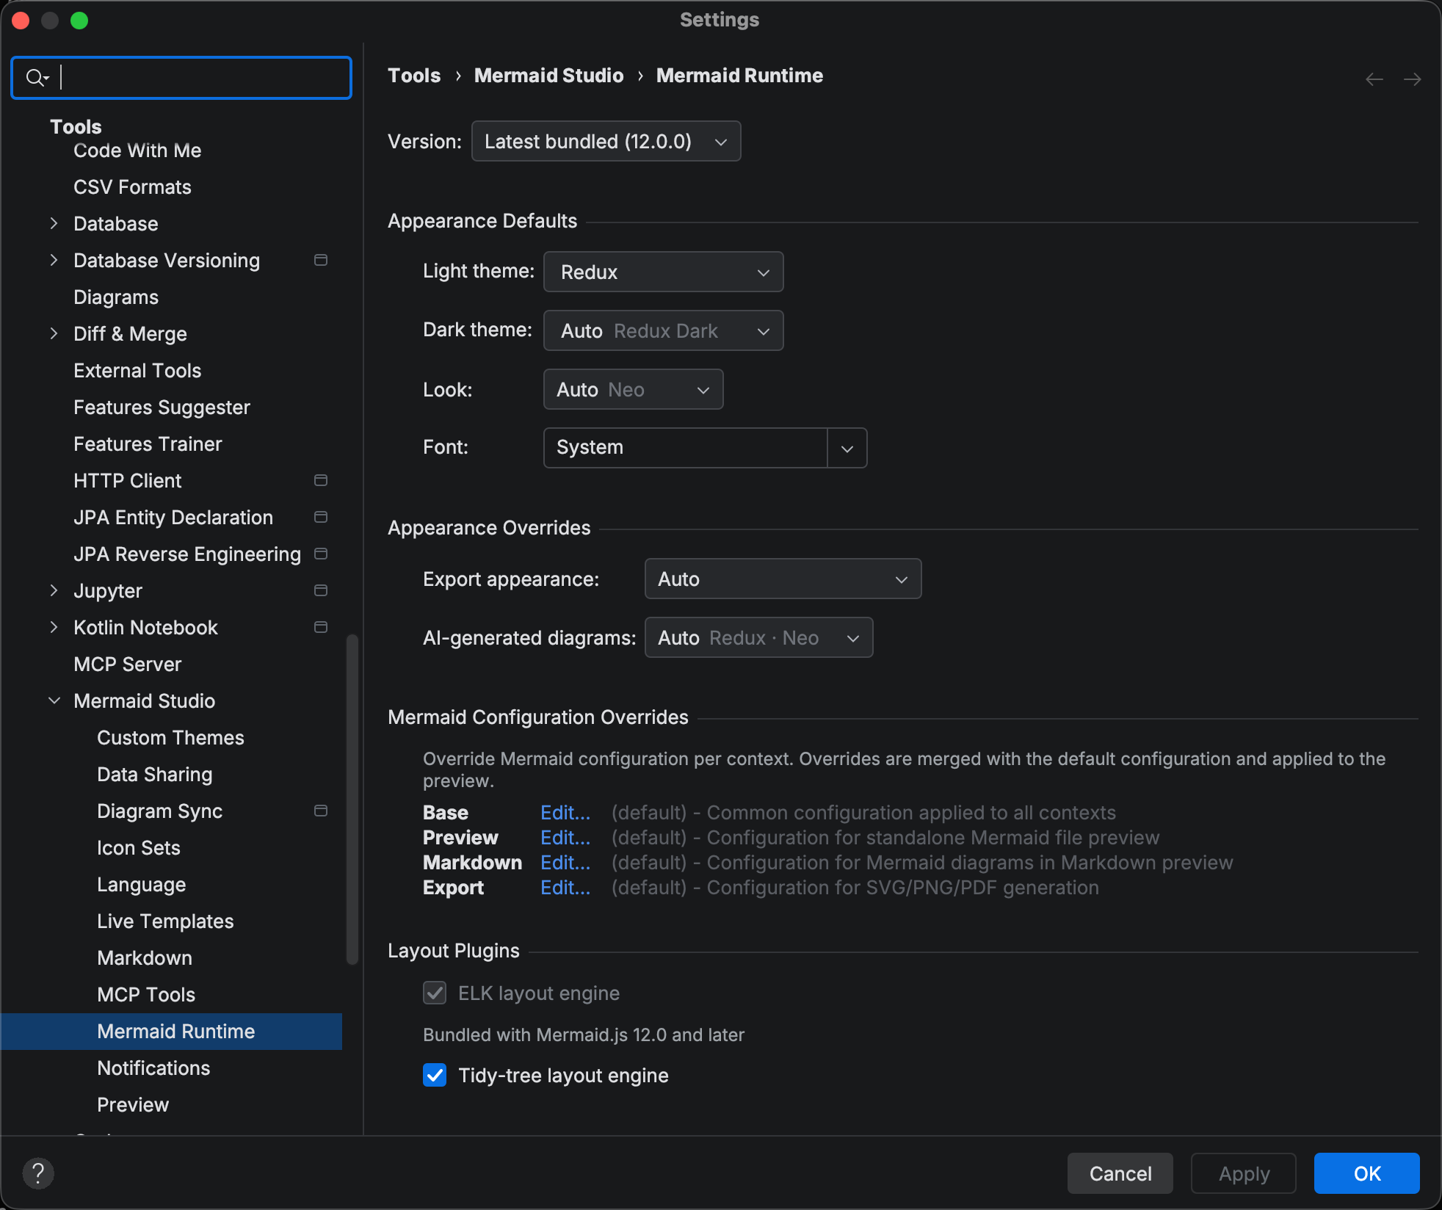
Task: Open the Version dropdown
Action: tap(606, 141)
